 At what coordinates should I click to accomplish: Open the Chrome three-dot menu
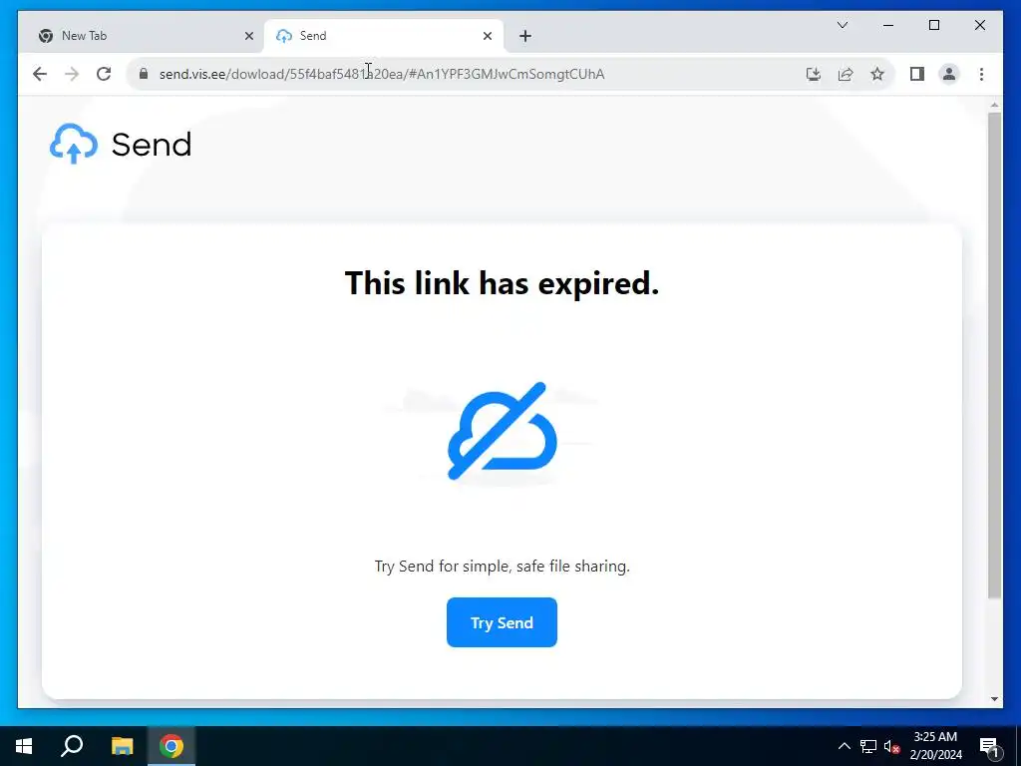[981, 74]
